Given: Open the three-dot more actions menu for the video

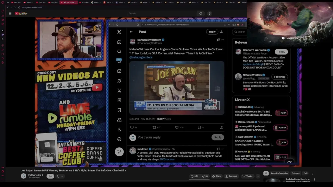Looking at the screenshot, I should (258, 176).
